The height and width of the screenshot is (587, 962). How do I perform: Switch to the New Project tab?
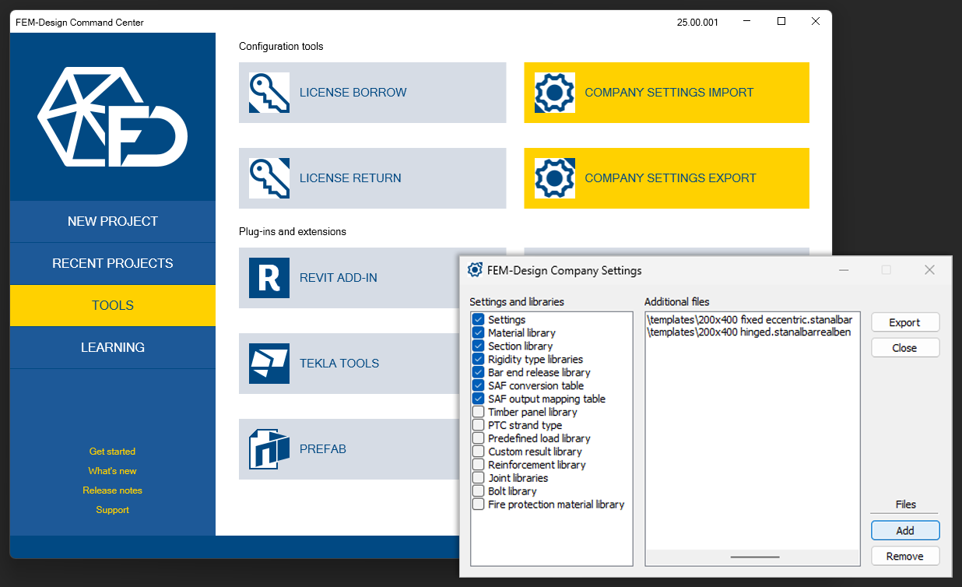113,222
